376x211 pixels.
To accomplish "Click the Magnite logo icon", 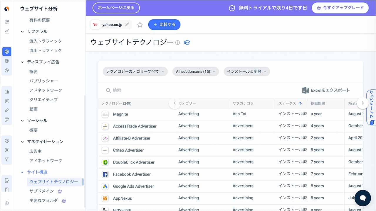I will click(105, 114).
